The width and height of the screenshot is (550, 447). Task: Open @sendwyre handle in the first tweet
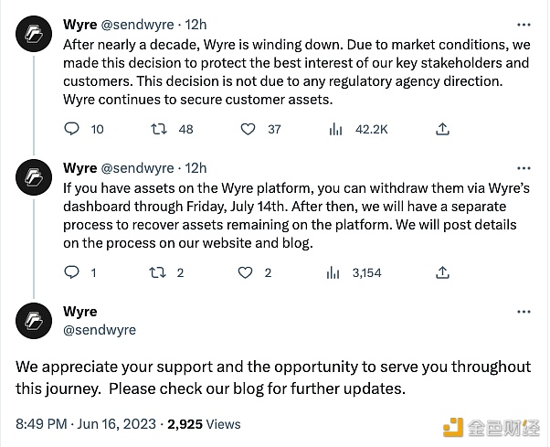click(137, 25)
